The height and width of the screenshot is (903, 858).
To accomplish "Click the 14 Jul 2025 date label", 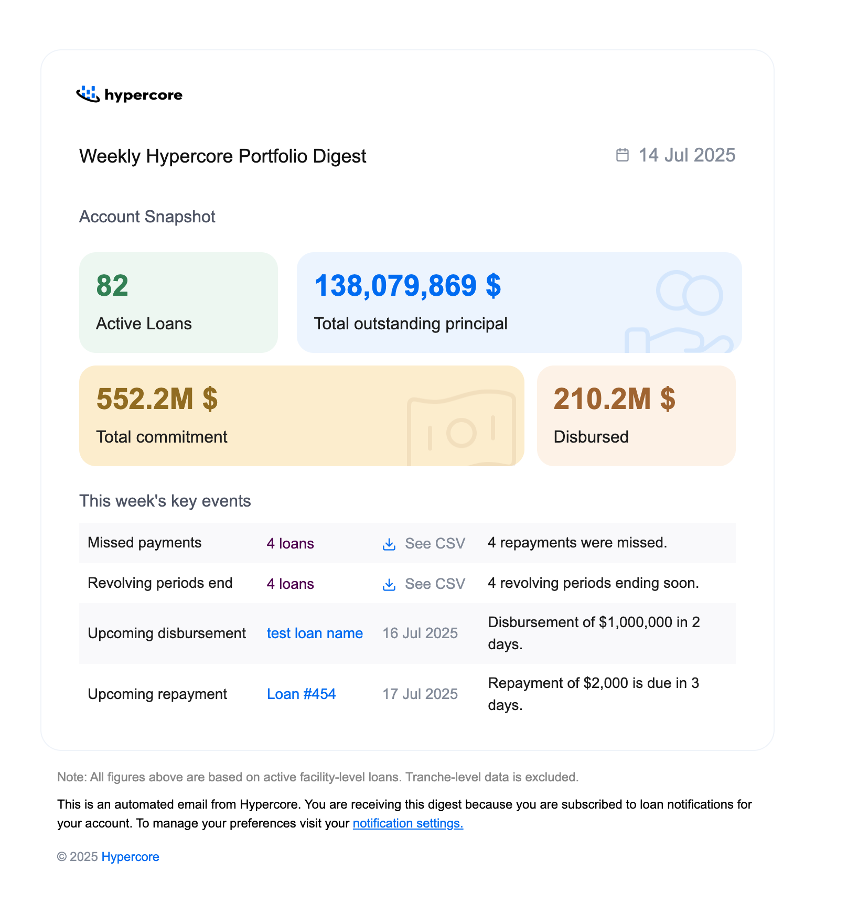I will pos(687,155).
